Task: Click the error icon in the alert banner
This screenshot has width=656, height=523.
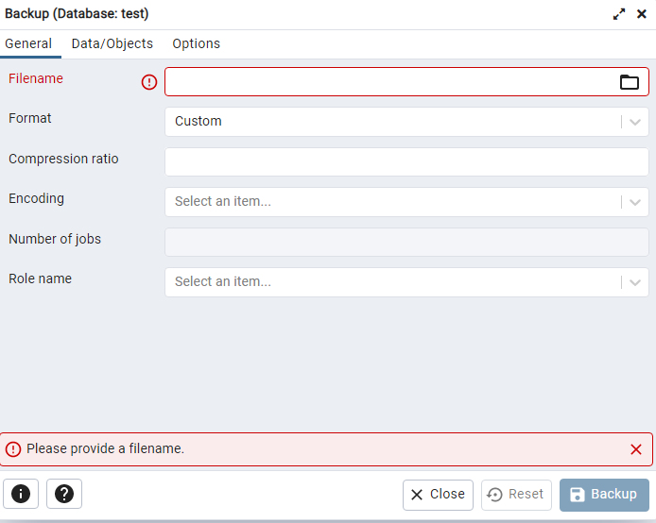Action: point(13,449)
